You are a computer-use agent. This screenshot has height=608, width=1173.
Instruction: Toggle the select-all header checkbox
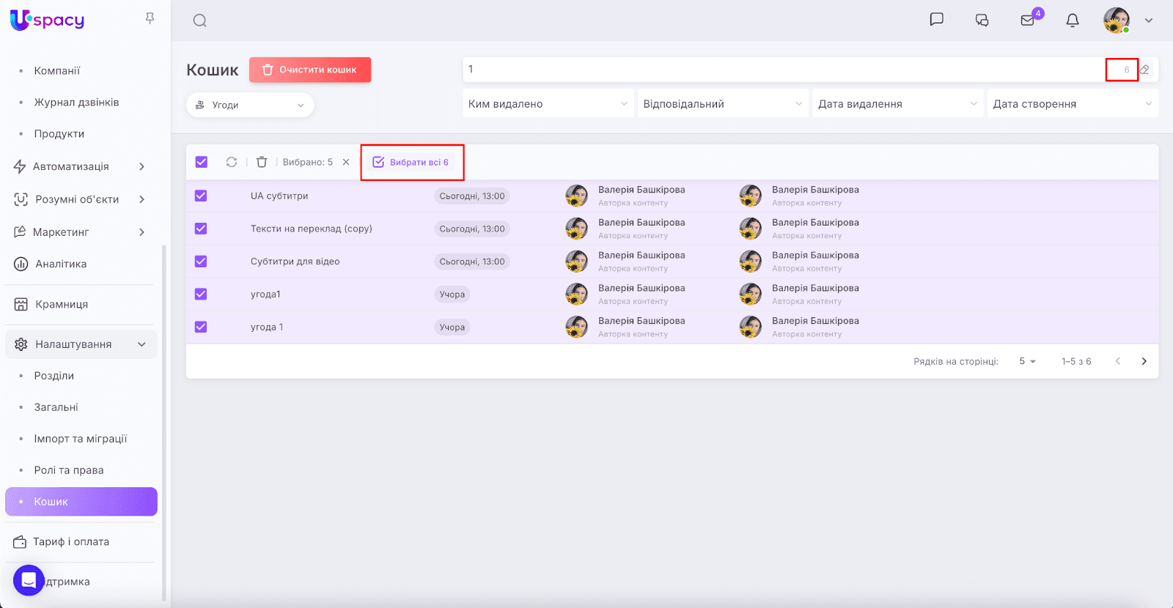pos(202,162)
